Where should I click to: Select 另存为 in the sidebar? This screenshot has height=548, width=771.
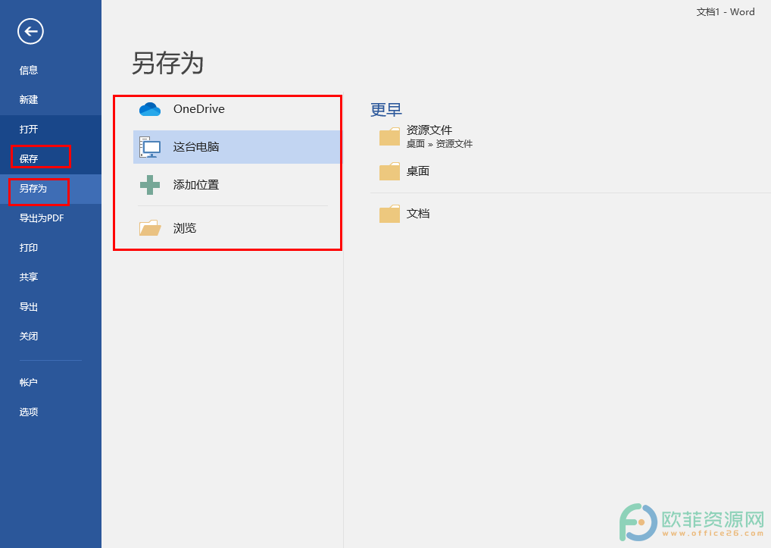coord(33,189)
